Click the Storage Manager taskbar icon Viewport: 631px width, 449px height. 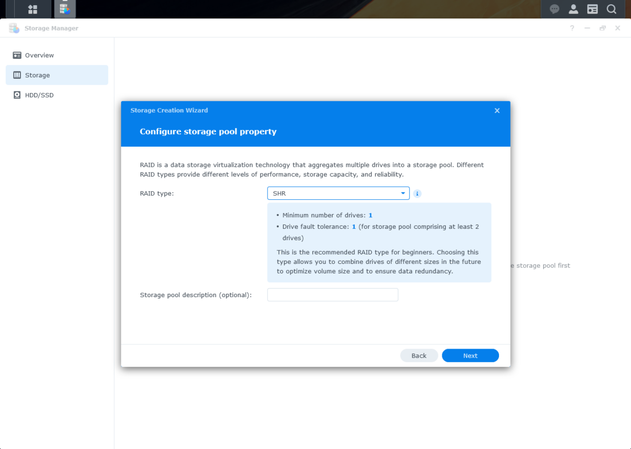tap(65, 9)
